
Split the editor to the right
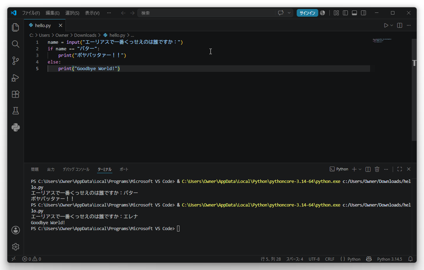coord(400,25)
